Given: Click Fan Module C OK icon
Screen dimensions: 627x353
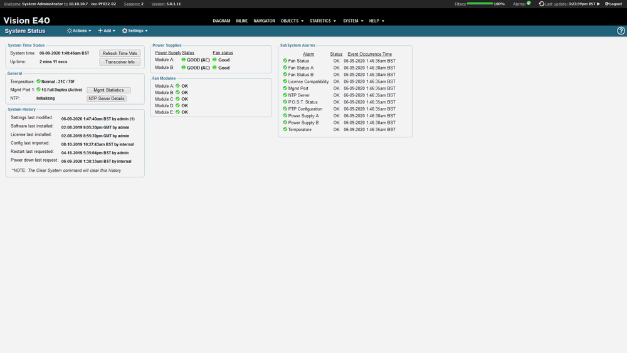Looking at the screenshot, I should pyautogui.click(x=177, y=98).
